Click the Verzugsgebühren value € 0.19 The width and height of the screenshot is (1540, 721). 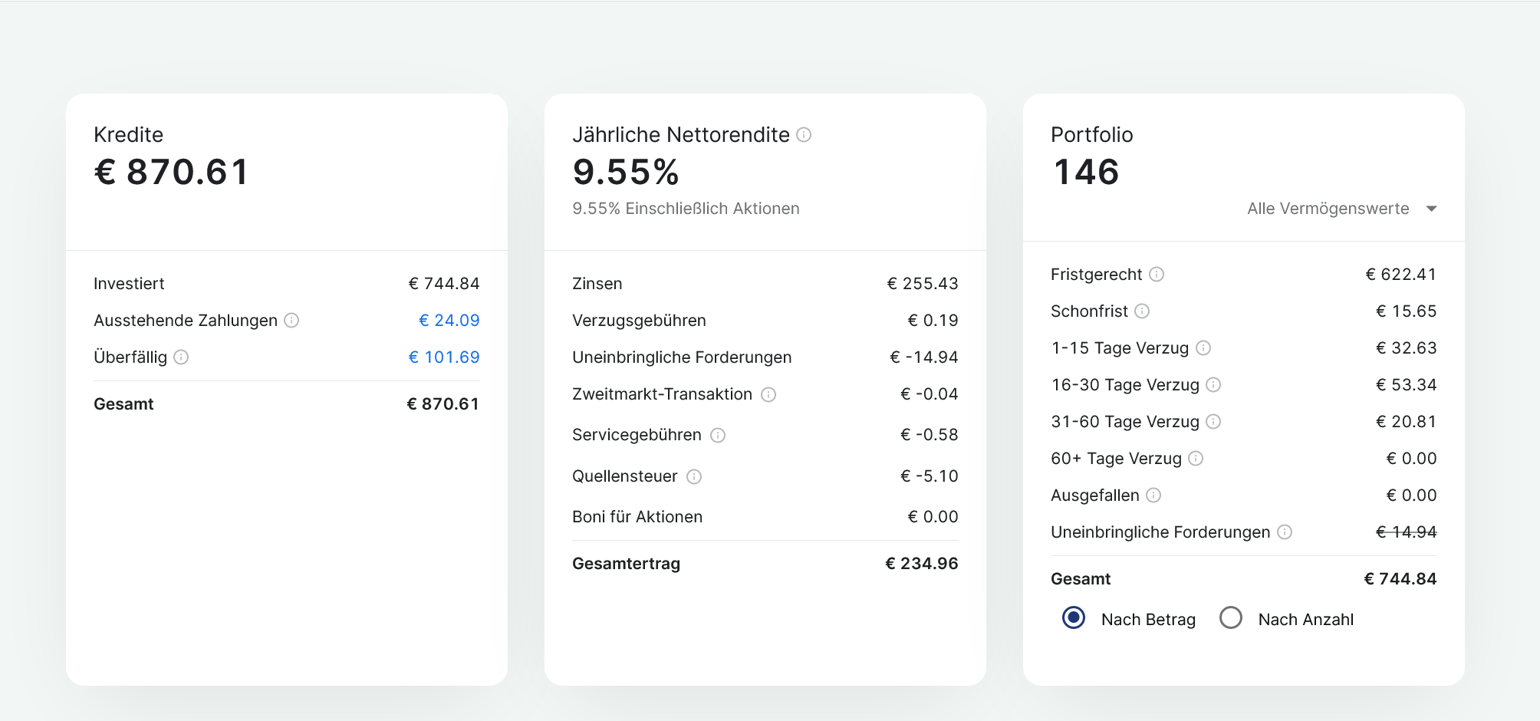(933, 321)
